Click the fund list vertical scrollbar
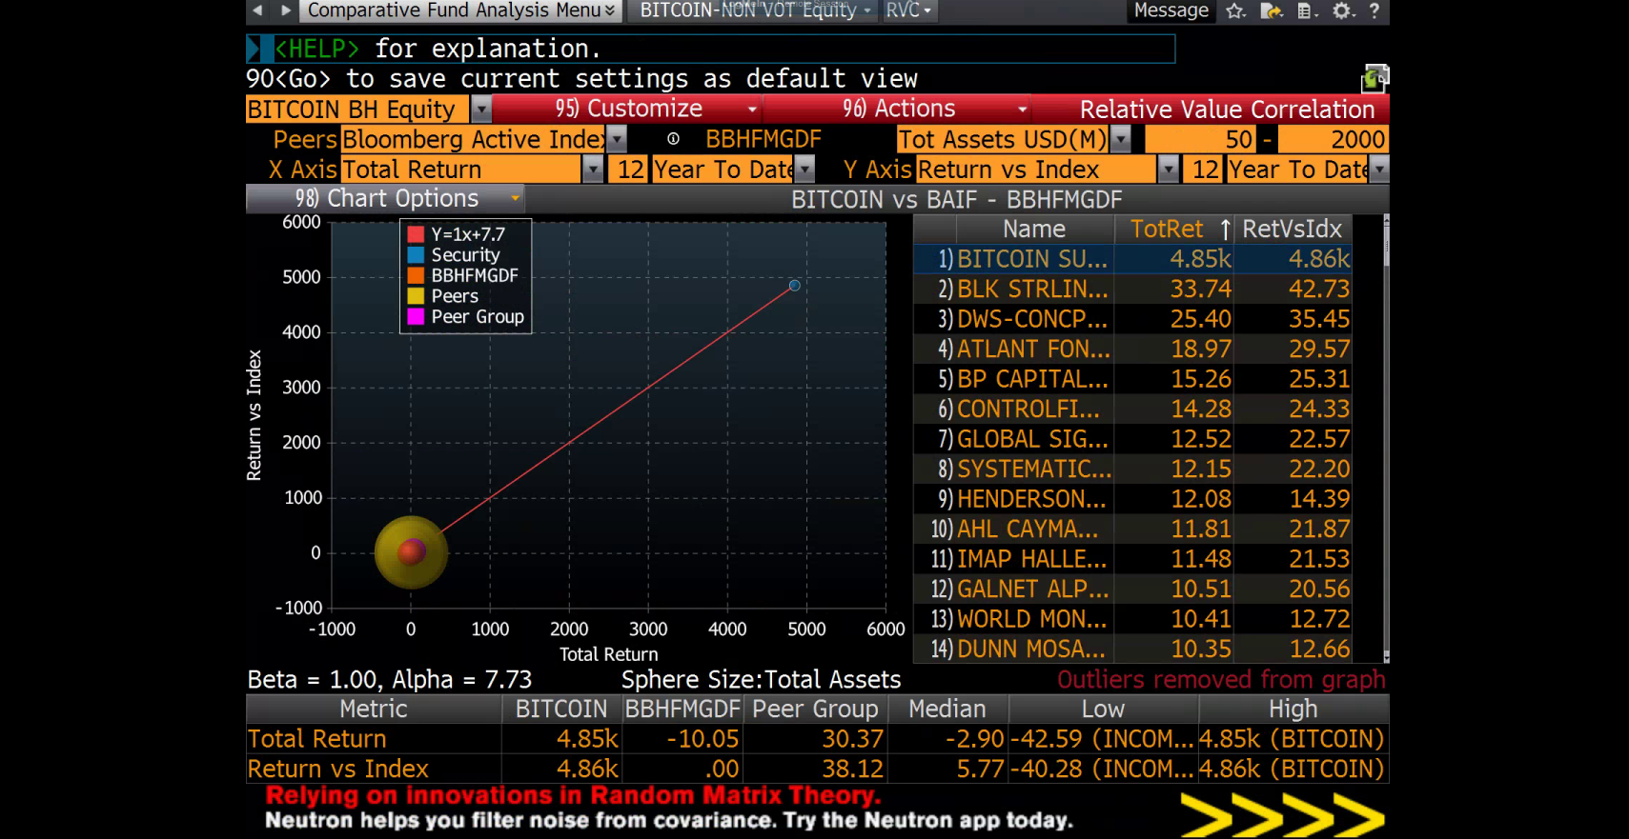Screen dimensions: 1629x839 1386,438
